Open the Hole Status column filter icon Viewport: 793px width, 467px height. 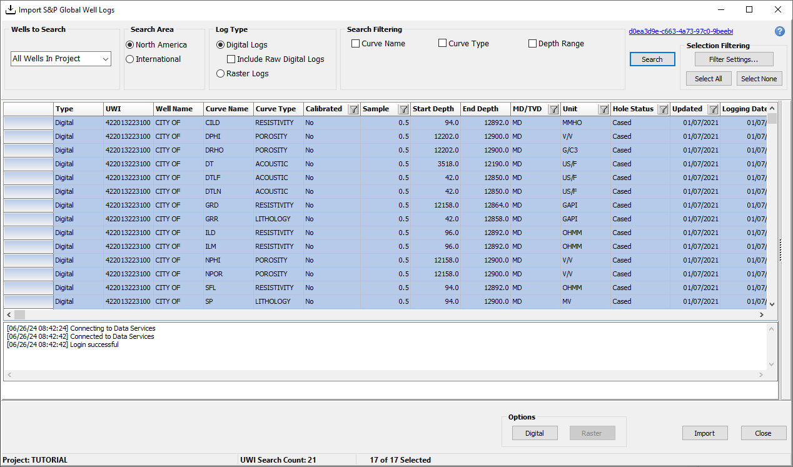[x=663, y=109]
